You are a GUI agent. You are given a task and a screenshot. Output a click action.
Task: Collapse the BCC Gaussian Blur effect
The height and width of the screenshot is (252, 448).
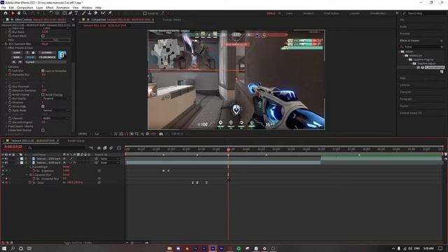tap(3, 44)
